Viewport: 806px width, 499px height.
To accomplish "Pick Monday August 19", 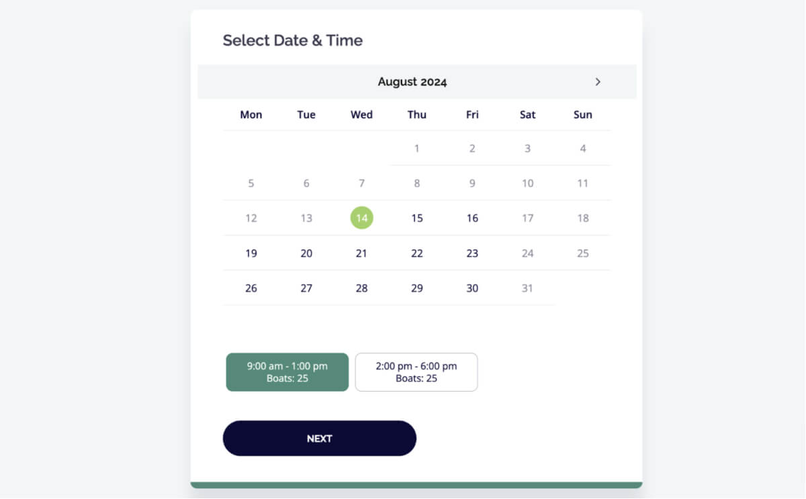I will [251, 253].
